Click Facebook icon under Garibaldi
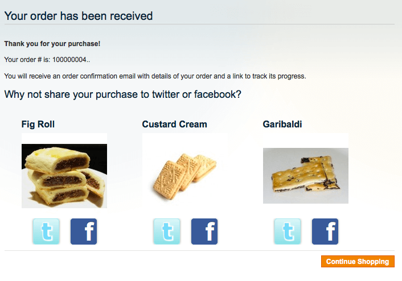Screen dimensions: 402x281 click(325, 232)
